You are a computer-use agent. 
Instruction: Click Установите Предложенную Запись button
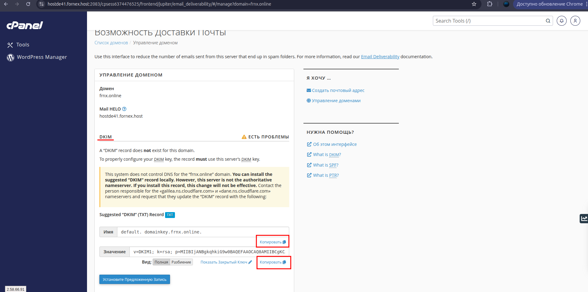134,279
